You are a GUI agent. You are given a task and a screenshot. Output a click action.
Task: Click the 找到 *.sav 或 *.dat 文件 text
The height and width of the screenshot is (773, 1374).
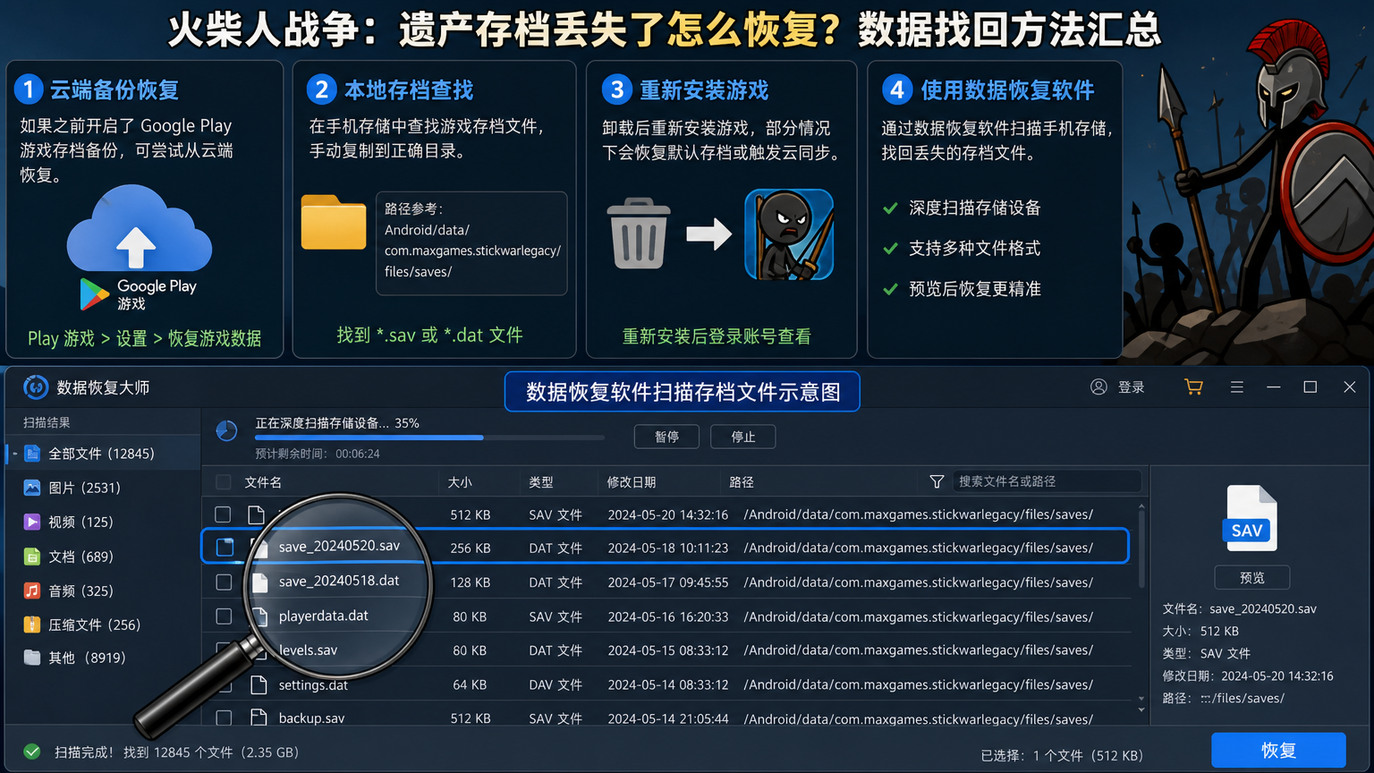429,336
